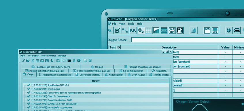
Task: Click the car icon in ProScan toolbar
Action: point(237,30)
